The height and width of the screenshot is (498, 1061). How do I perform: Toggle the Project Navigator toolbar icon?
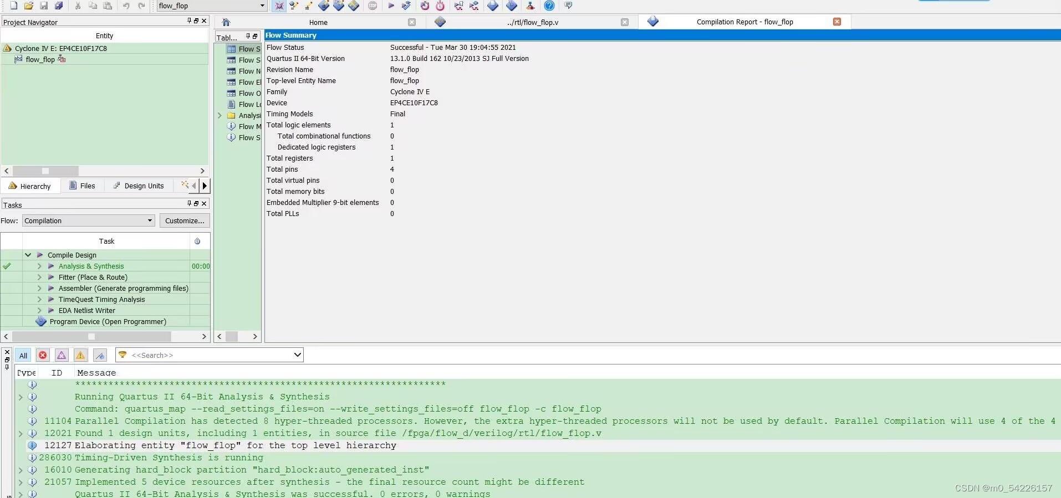279,6
